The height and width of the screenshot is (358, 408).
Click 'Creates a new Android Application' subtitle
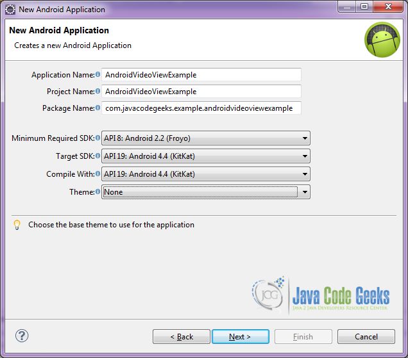[x=73, y=45]
